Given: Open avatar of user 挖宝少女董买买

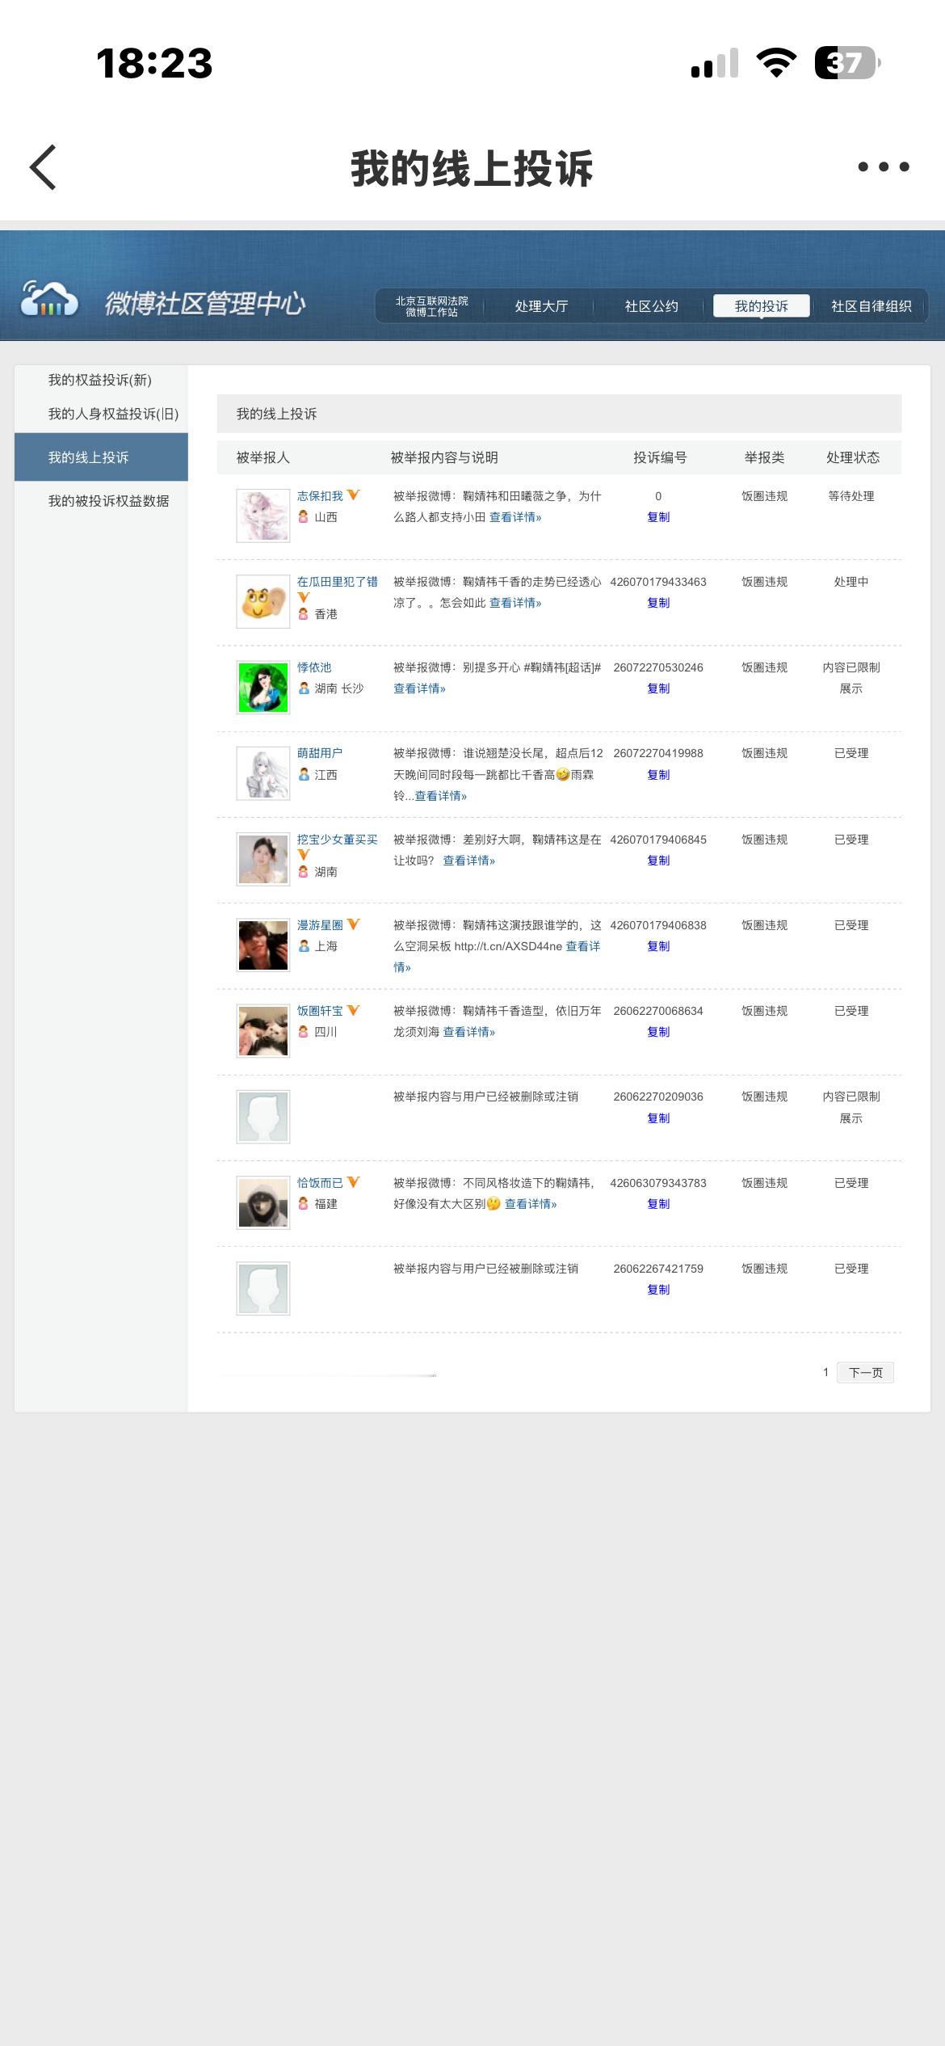Looking at the screenshot, I should pyautogui.click(x=263, y=859).
